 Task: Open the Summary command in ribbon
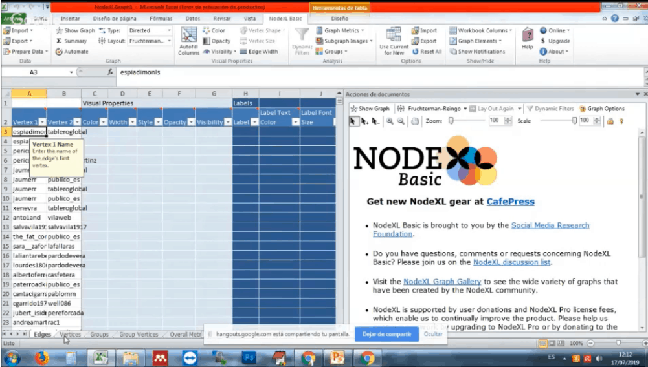coord(71,41)
